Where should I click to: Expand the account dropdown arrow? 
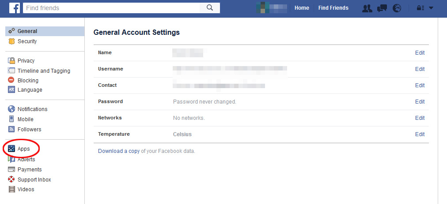[x=431, y=8]
